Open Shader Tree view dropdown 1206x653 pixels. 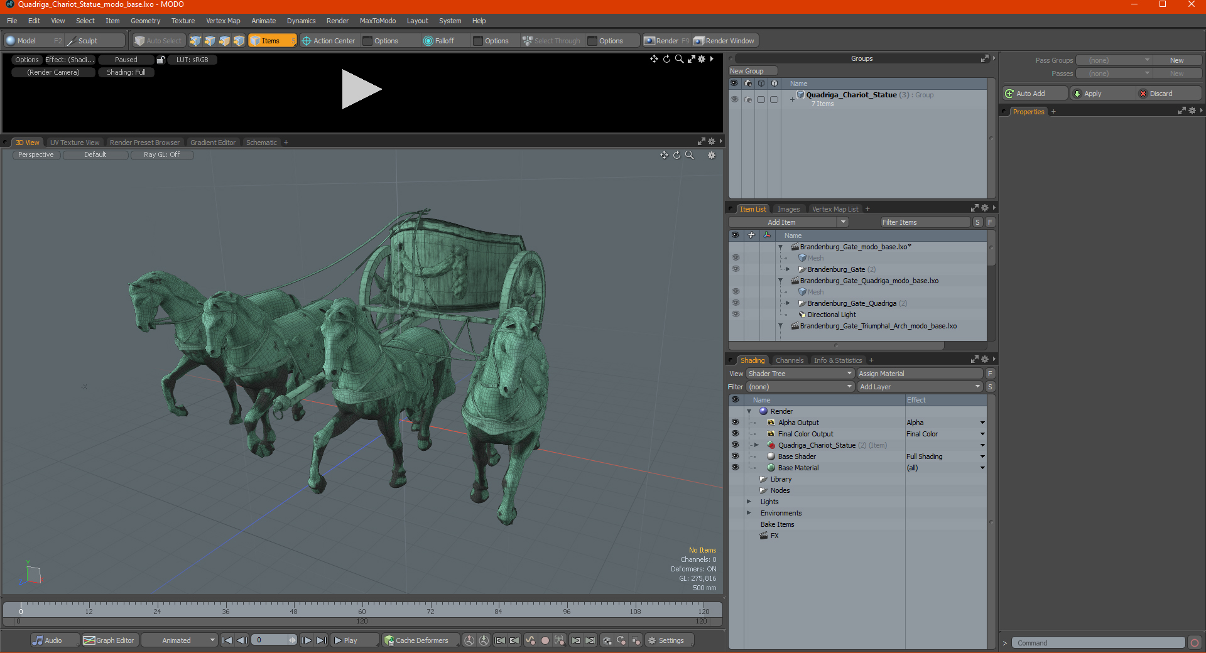(x=800, y=374)
